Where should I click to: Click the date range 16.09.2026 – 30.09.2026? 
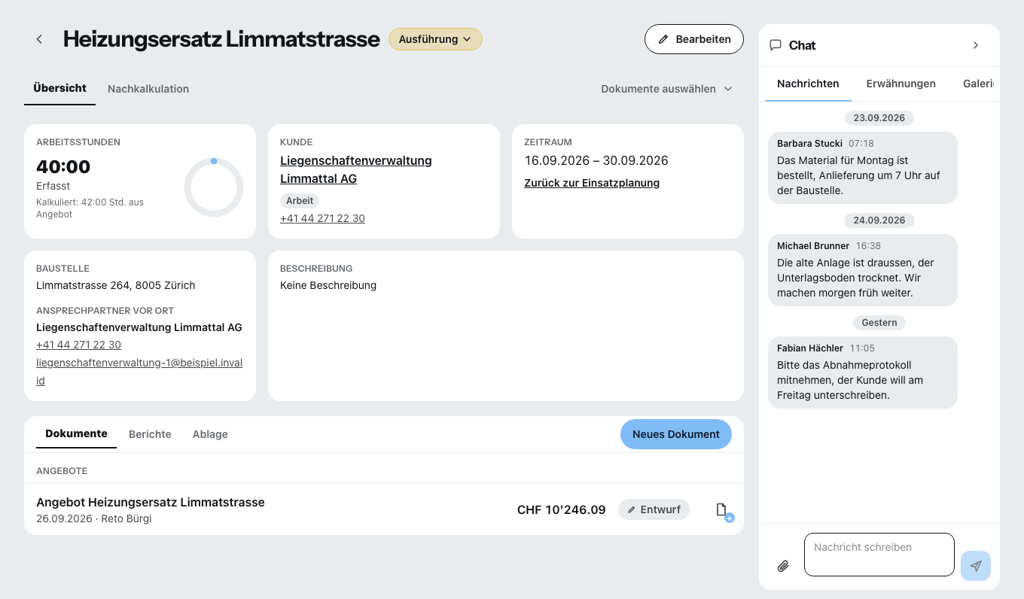pos(596,160)
